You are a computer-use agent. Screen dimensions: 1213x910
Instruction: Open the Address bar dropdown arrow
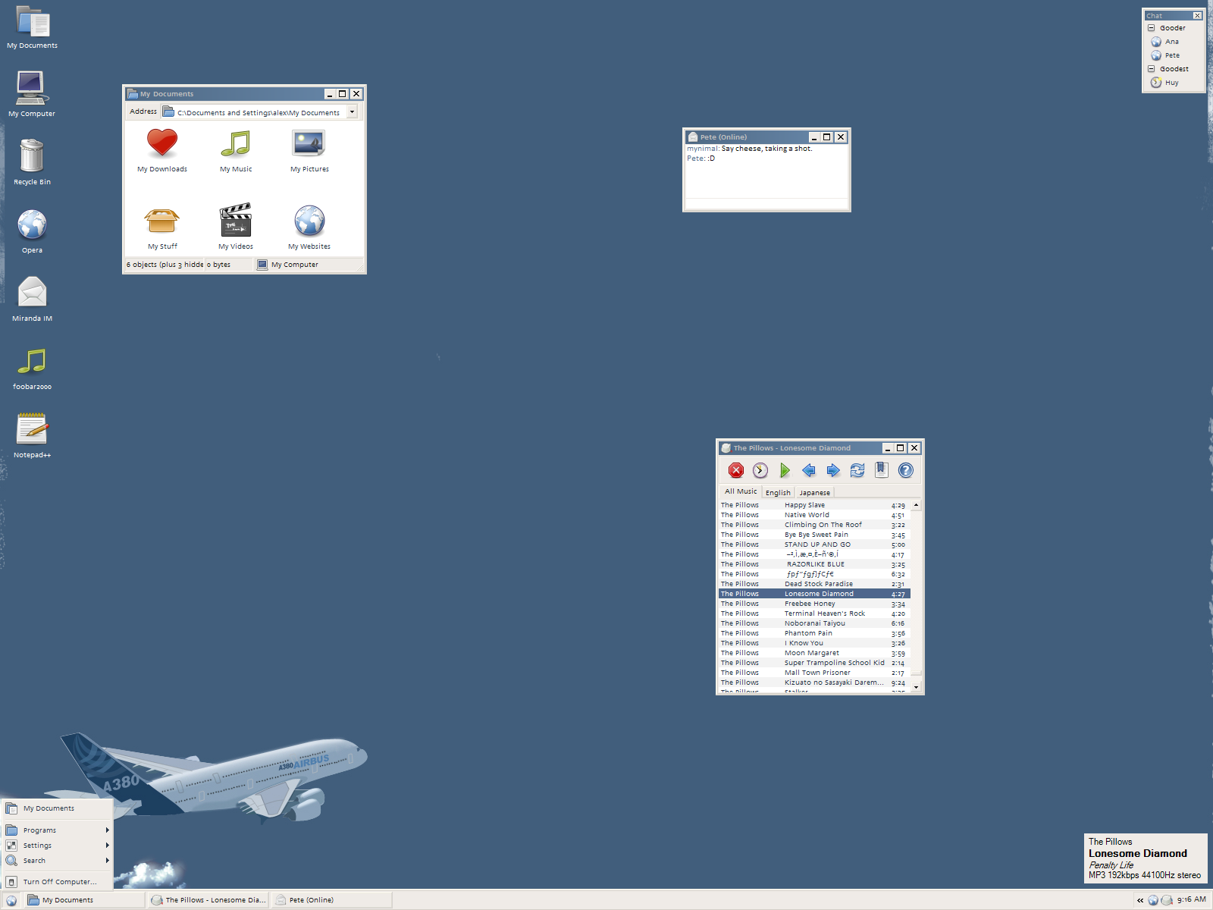(352, 112)
